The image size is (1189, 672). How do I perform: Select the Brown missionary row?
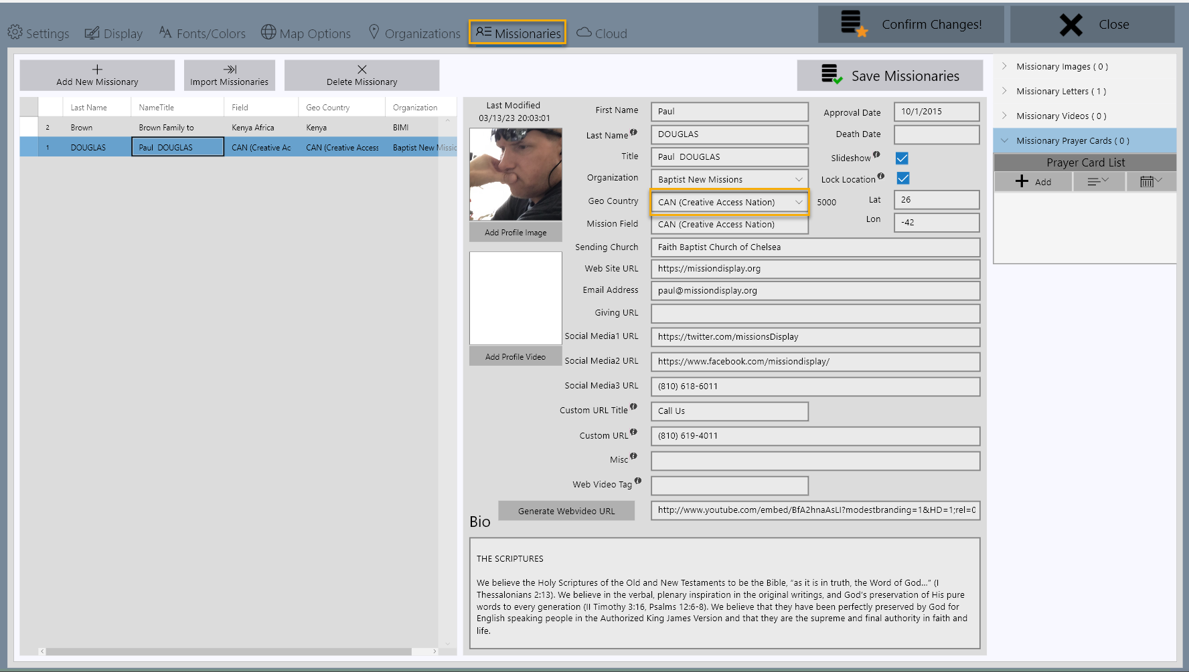coord(201,127)
